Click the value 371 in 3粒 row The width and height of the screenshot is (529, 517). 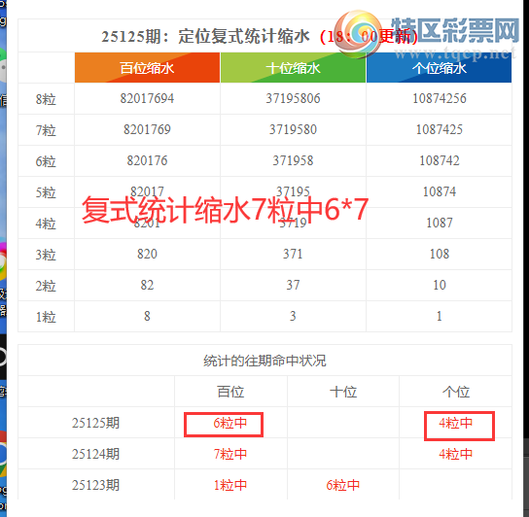point(293,254)
